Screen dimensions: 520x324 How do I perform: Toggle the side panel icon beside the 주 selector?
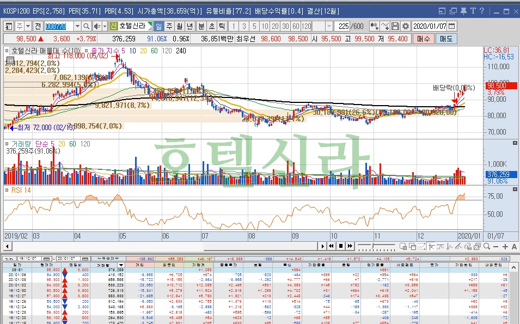click(x=9, y=26)
